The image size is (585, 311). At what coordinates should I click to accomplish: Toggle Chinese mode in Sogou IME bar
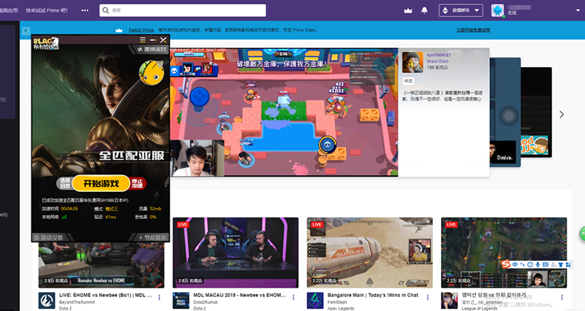515,264
